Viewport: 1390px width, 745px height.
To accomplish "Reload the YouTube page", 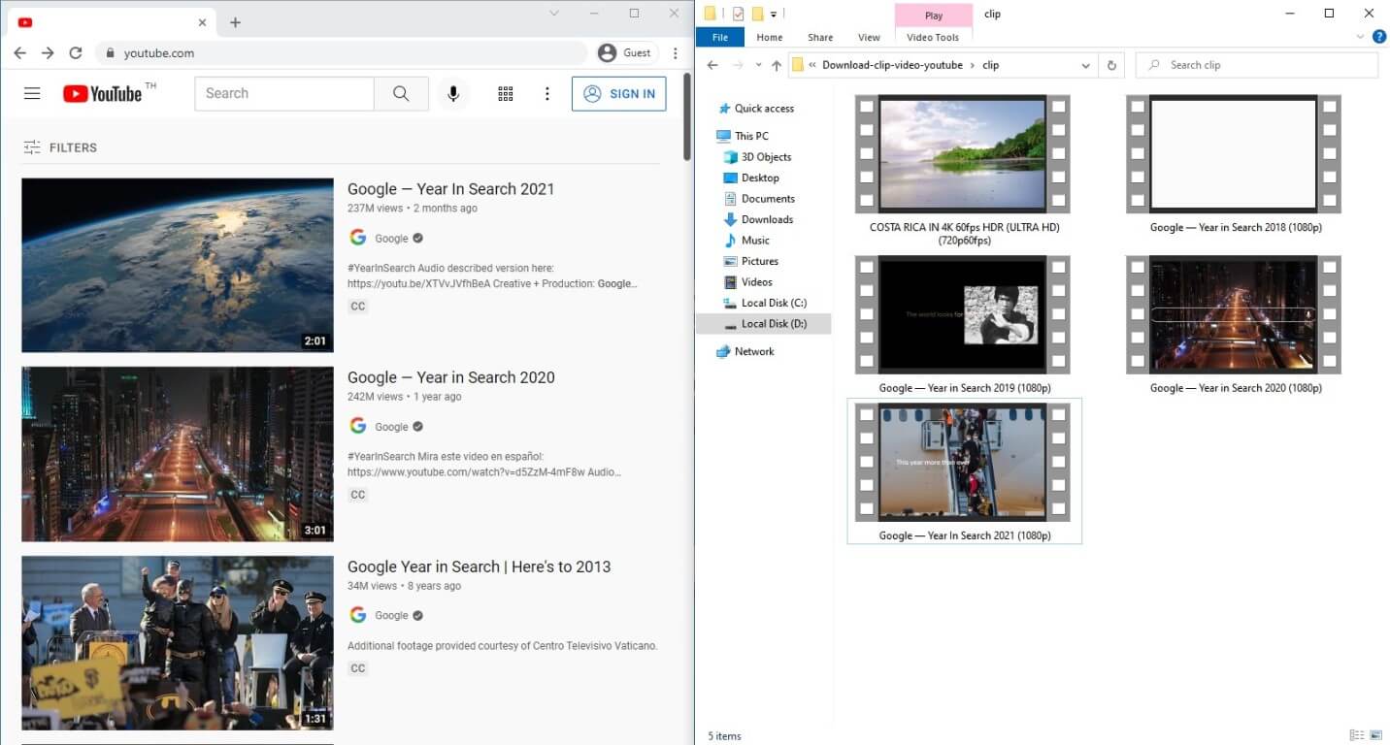I will 75,53.
